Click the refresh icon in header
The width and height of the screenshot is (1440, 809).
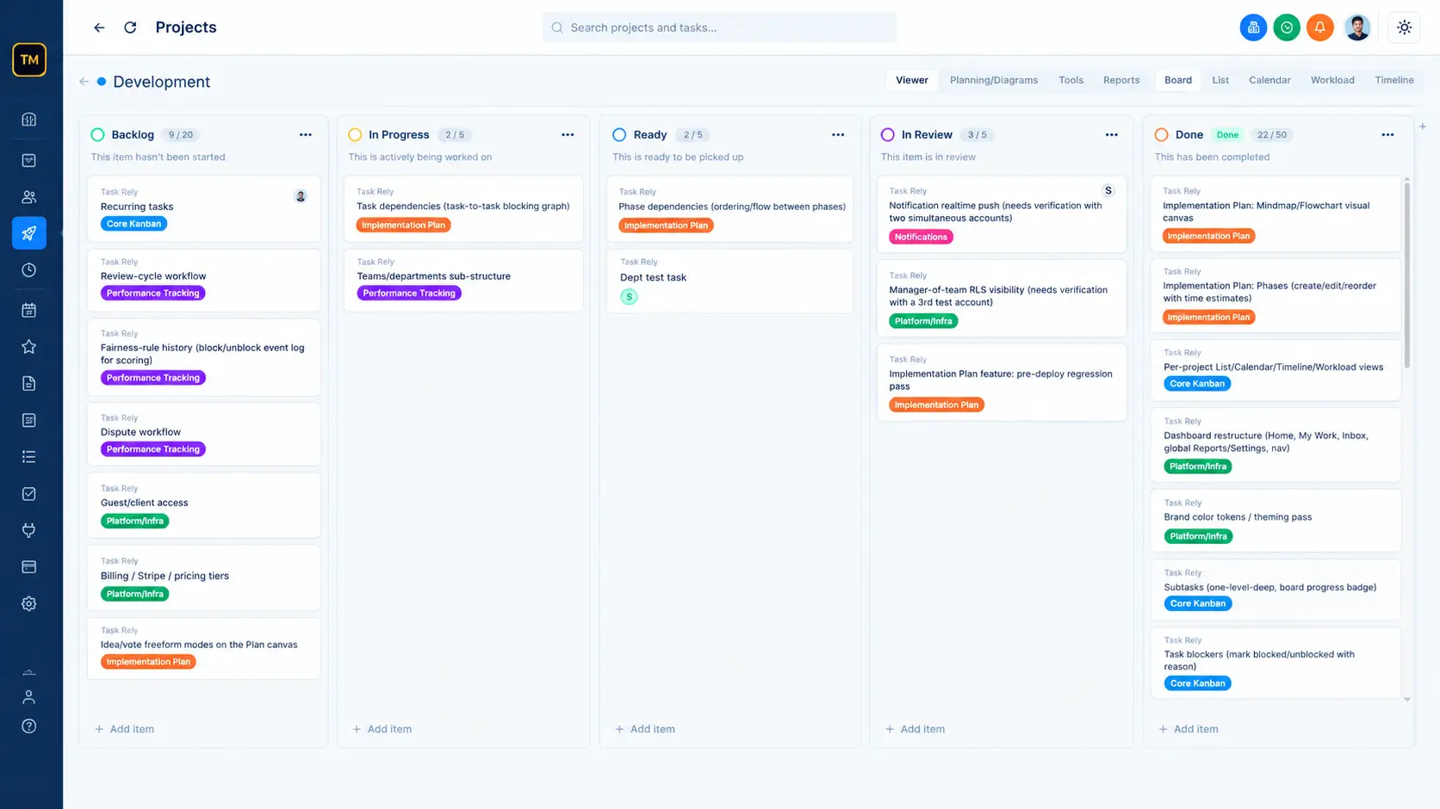tap(130, 28)
